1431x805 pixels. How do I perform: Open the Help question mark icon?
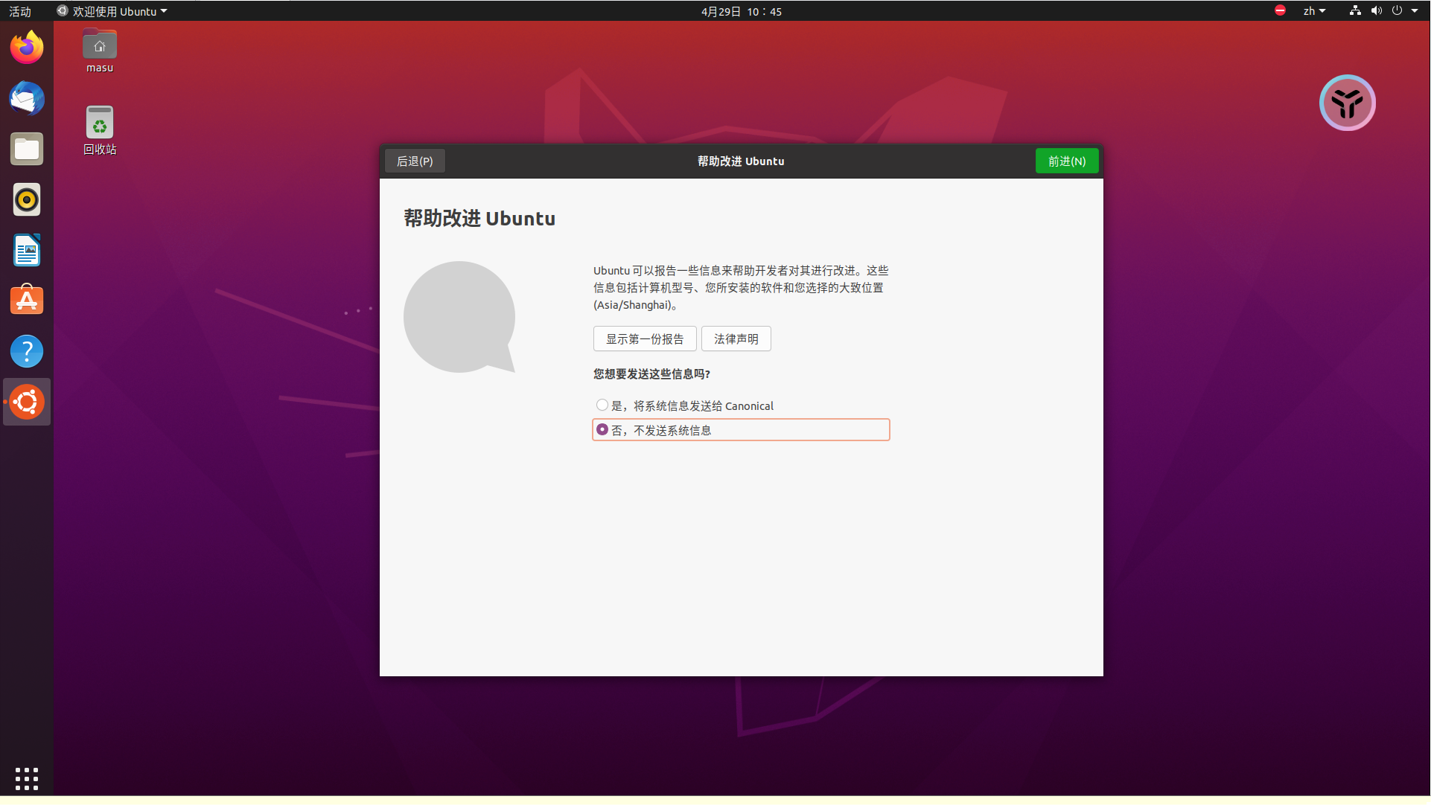point(27,351)
